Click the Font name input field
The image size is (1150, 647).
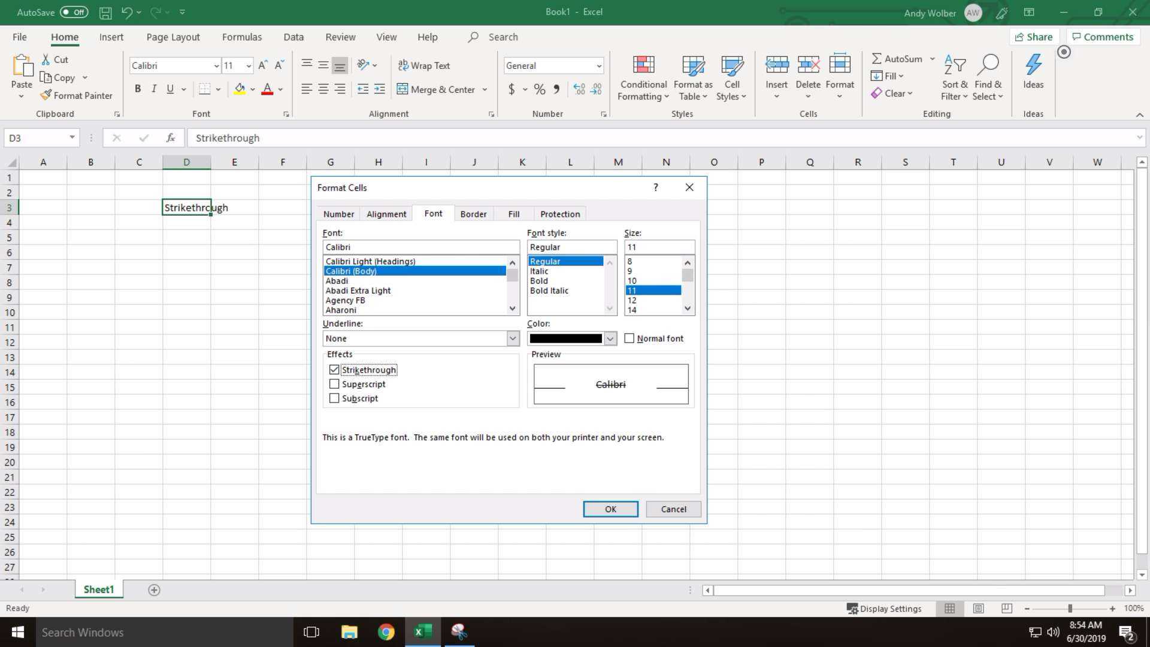tap(421, 247)
